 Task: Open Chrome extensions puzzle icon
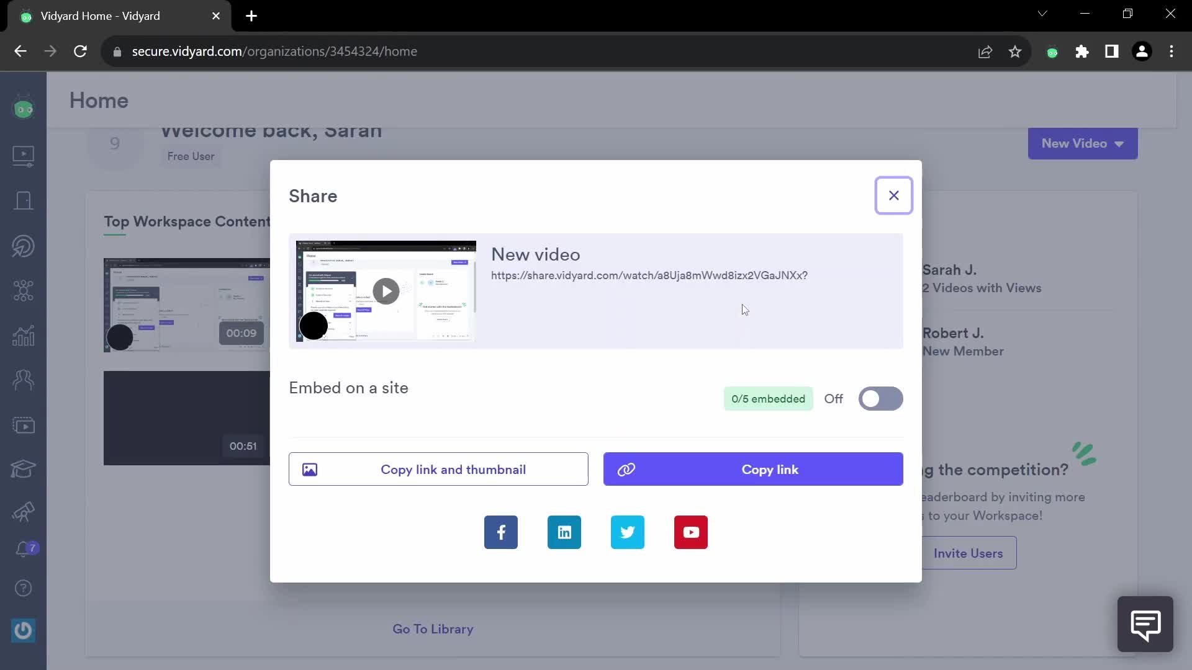(x=1082, y=51)
